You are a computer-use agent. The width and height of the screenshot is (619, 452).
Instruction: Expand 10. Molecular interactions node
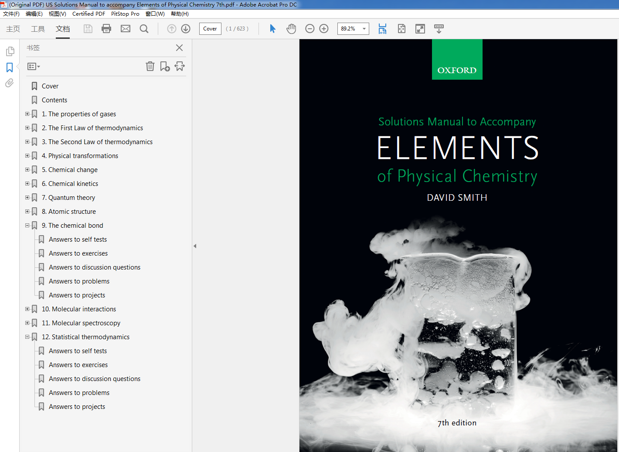point(27,309)
